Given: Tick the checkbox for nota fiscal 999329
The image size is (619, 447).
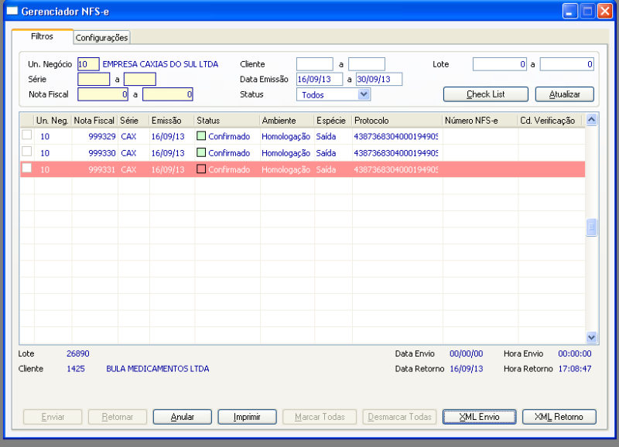Looking at the screenshot, I should click(26, 135).
